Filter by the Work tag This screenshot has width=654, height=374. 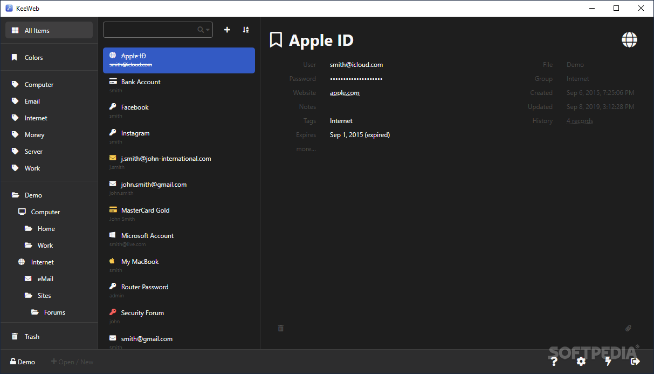click(x=49, y=168)
